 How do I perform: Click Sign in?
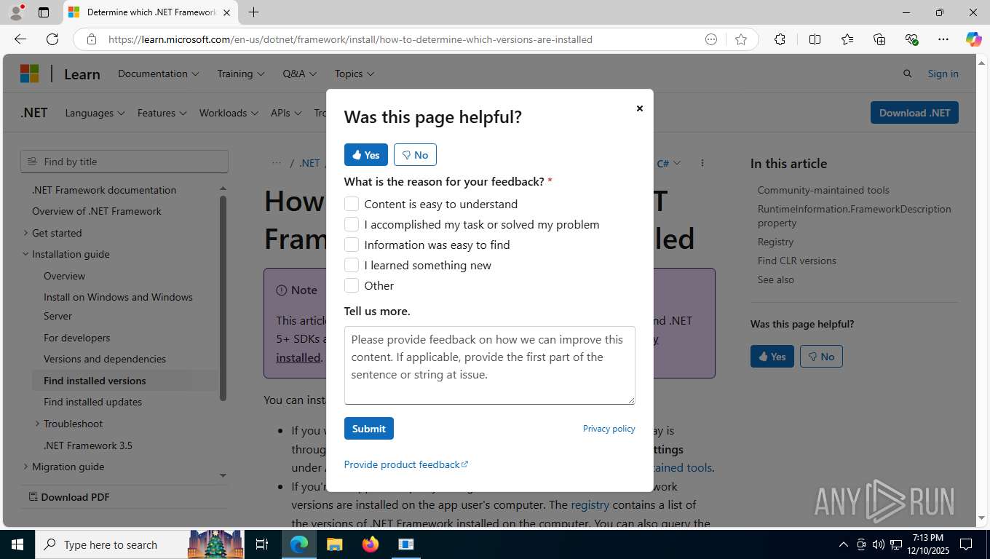point(943,74)
